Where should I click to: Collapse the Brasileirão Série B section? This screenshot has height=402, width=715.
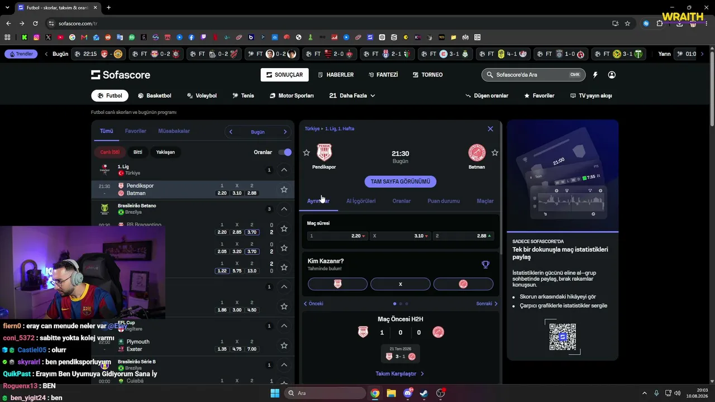pyautogui.click(x=284, y=365)
